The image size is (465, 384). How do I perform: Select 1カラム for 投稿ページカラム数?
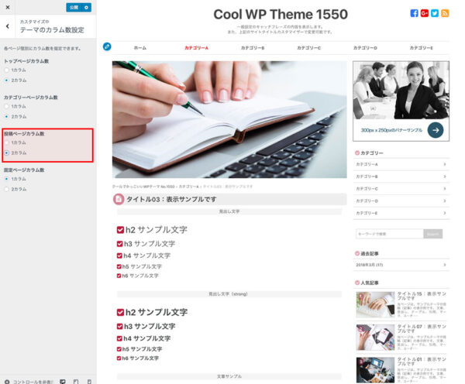coord(7,142)
